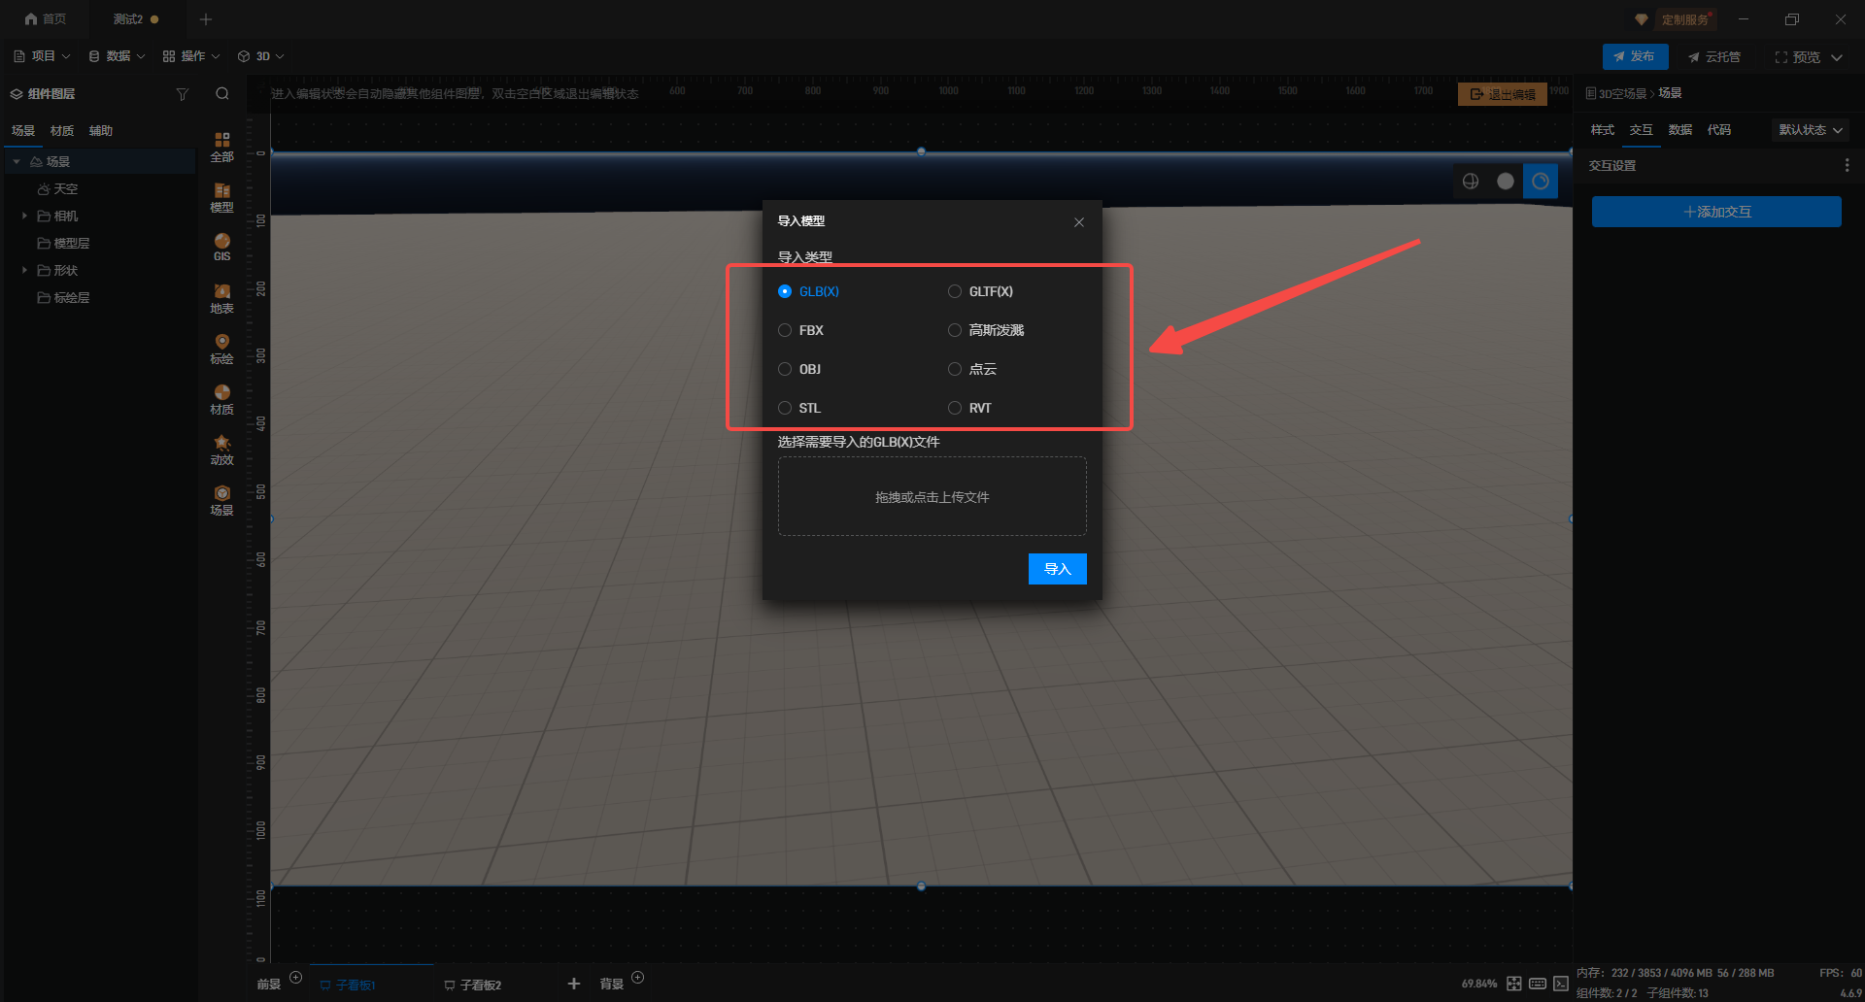The image size is (1865, 1002).
Task: Open the GIS component category icon
Action: click(x=221, y=247)
